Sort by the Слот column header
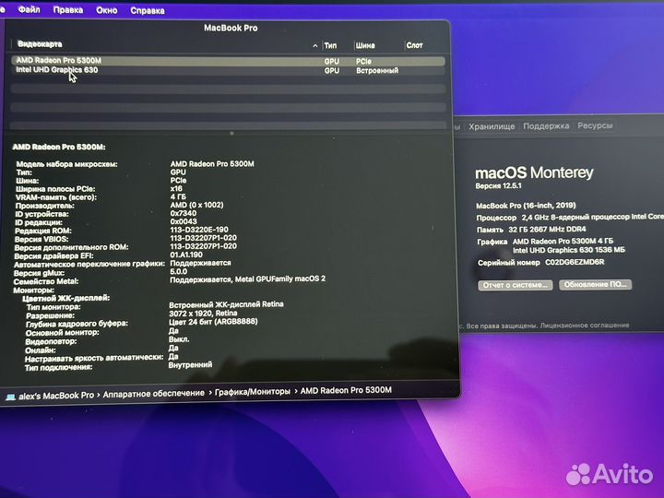 coord(414,45)
